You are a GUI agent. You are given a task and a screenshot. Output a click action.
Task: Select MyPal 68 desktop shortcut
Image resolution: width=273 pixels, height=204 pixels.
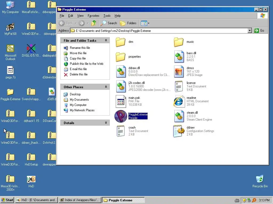(10, 29)
